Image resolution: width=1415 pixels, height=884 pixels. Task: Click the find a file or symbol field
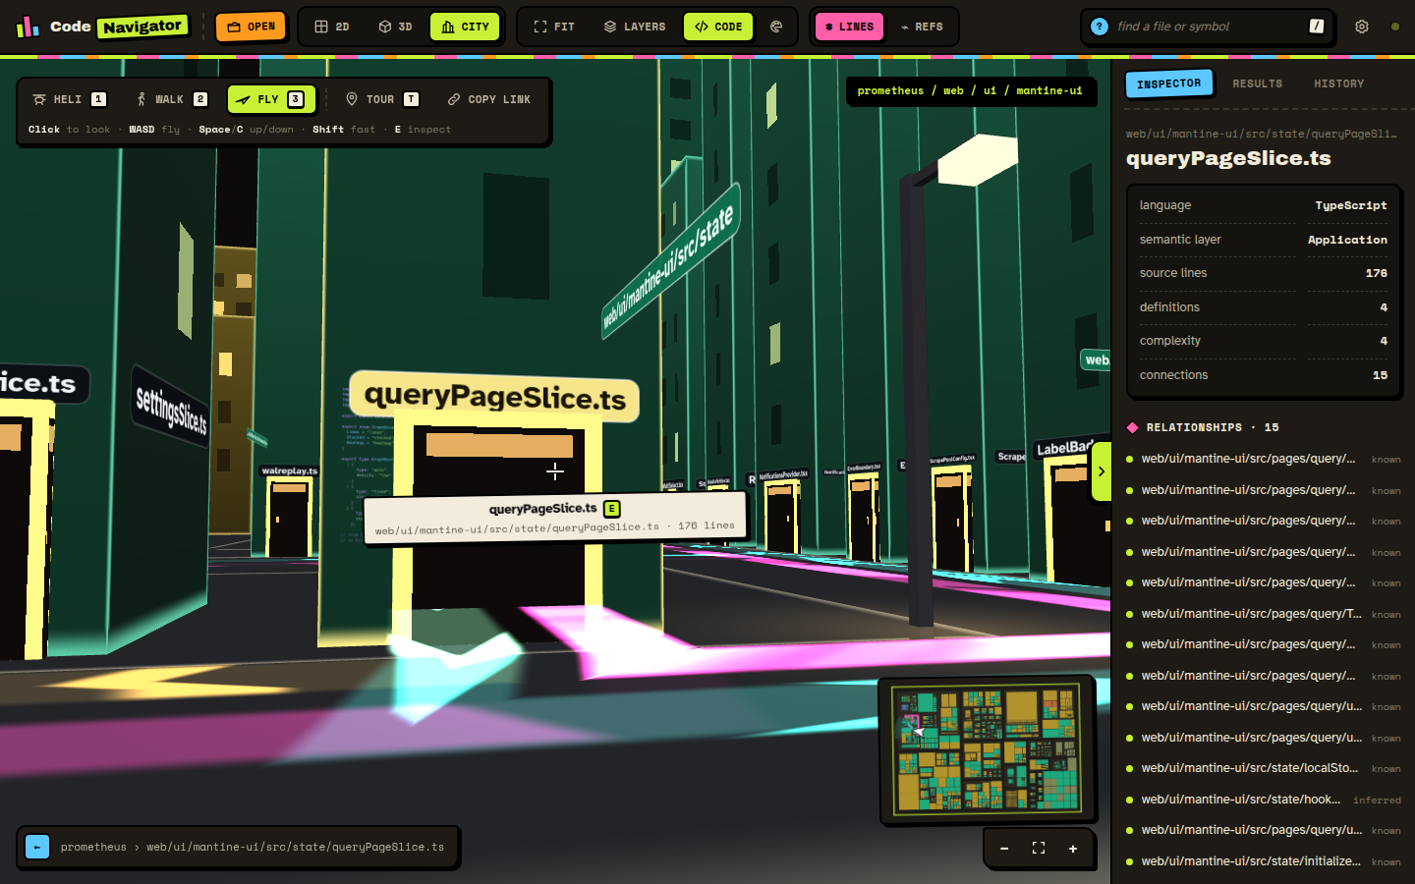point(1209,27)
